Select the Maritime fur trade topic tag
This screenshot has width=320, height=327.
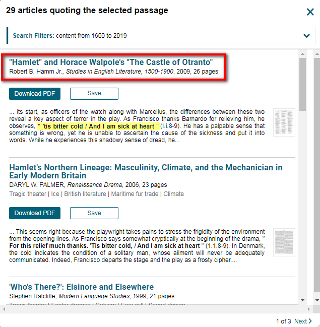pyautogui.click(x=135, y=194)
